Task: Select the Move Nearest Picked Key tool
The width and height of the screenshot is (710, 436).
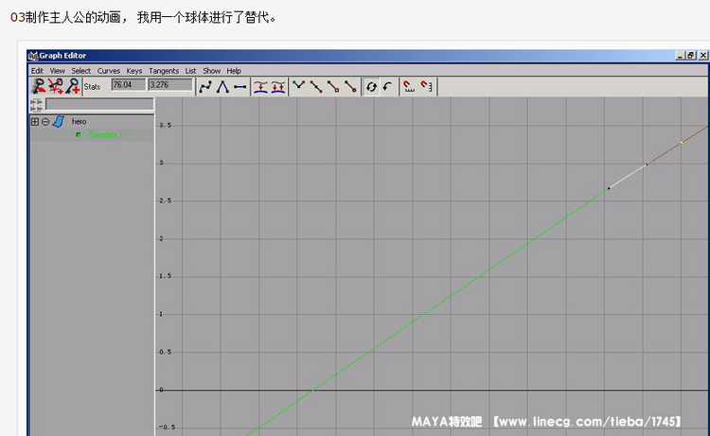Action: pos(39,86)
